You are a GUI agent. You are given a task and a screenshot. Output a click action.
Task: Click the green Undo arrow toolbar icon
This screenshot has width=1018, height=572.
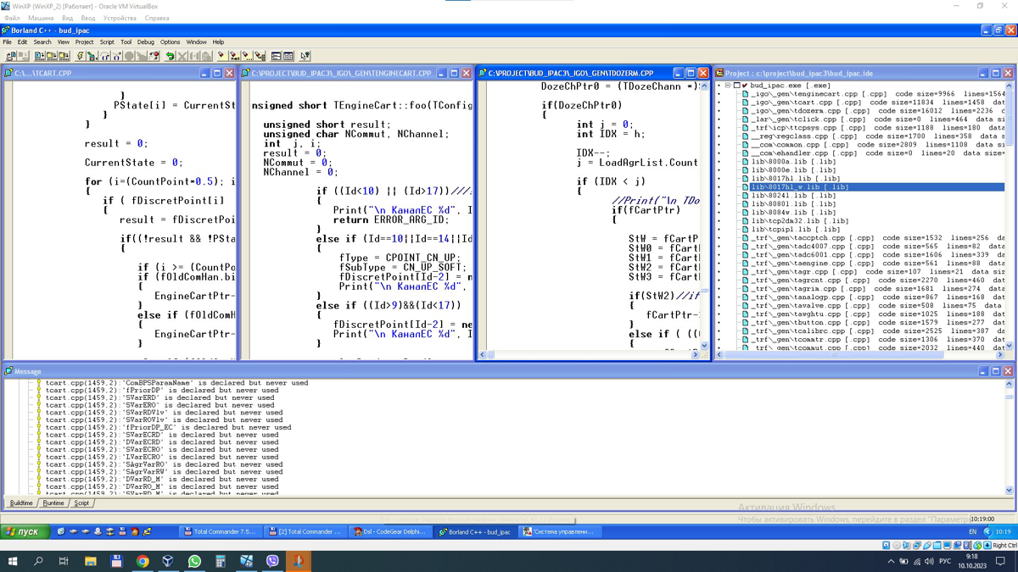coord(170,56)
